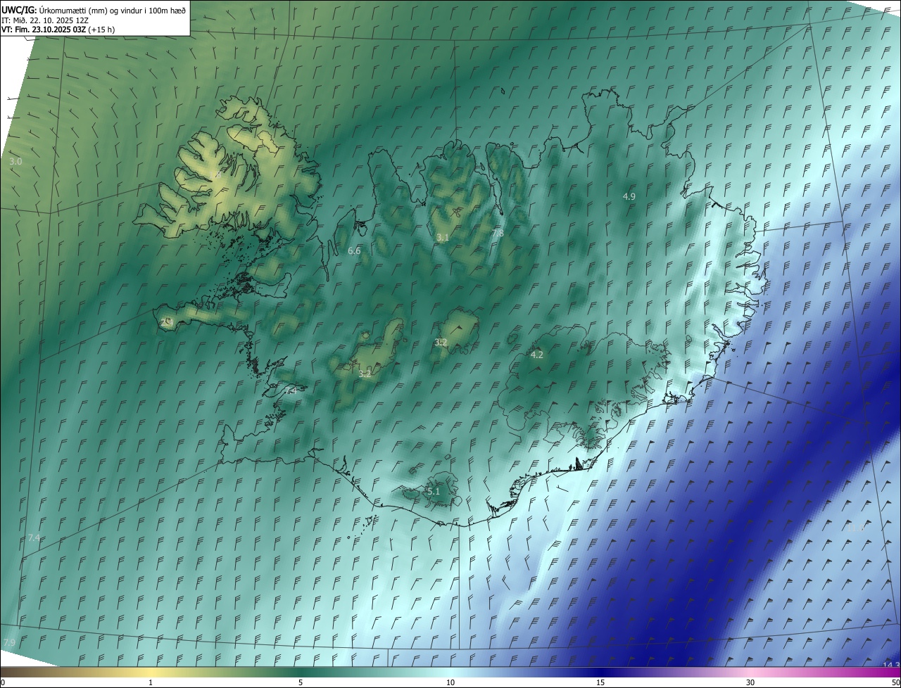The image size is (901, 688).
Task: Click the 'VT: Fim. 23.10.2025 03Z (+15 h)' line
Action: [x=58, y=30]
